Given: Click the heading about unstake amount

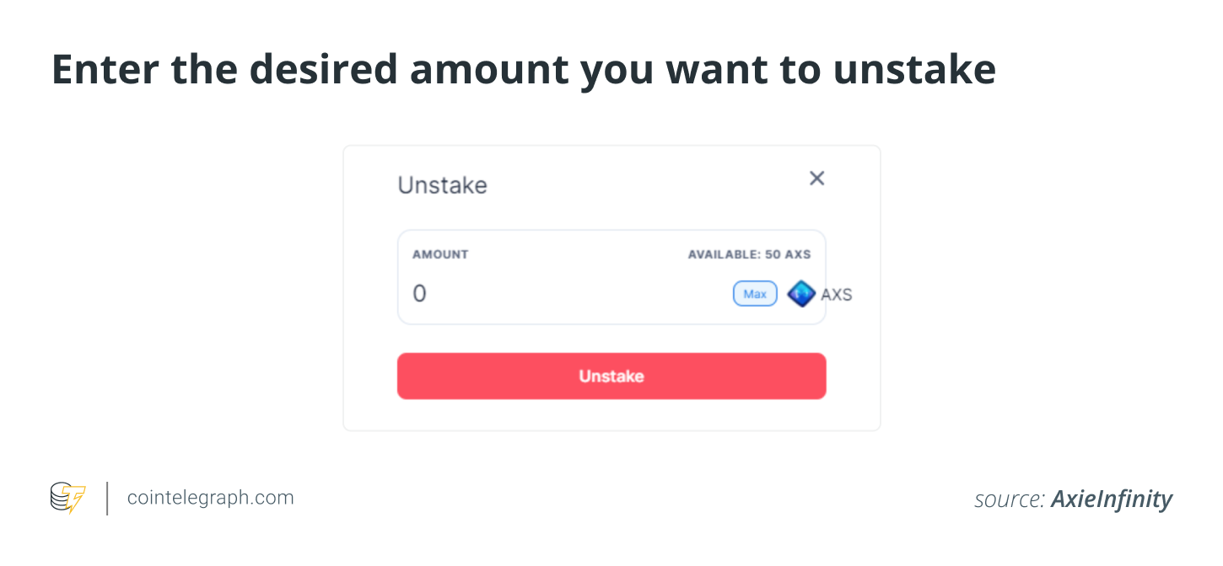Looking at the screenshot, I should [524, 70].
